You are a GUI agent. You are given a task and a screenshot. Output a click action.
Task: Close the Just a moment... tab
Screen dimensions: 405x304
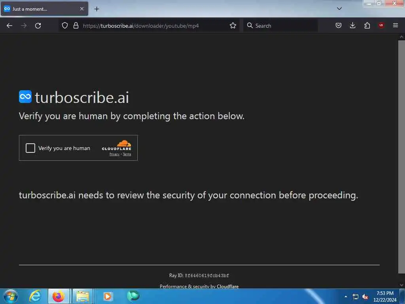(x=82, y=9)
